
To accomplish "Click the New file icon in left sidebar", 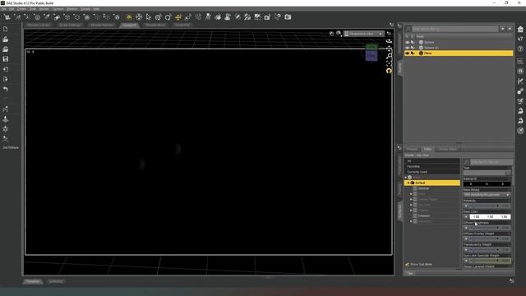I will click(6, 30).
